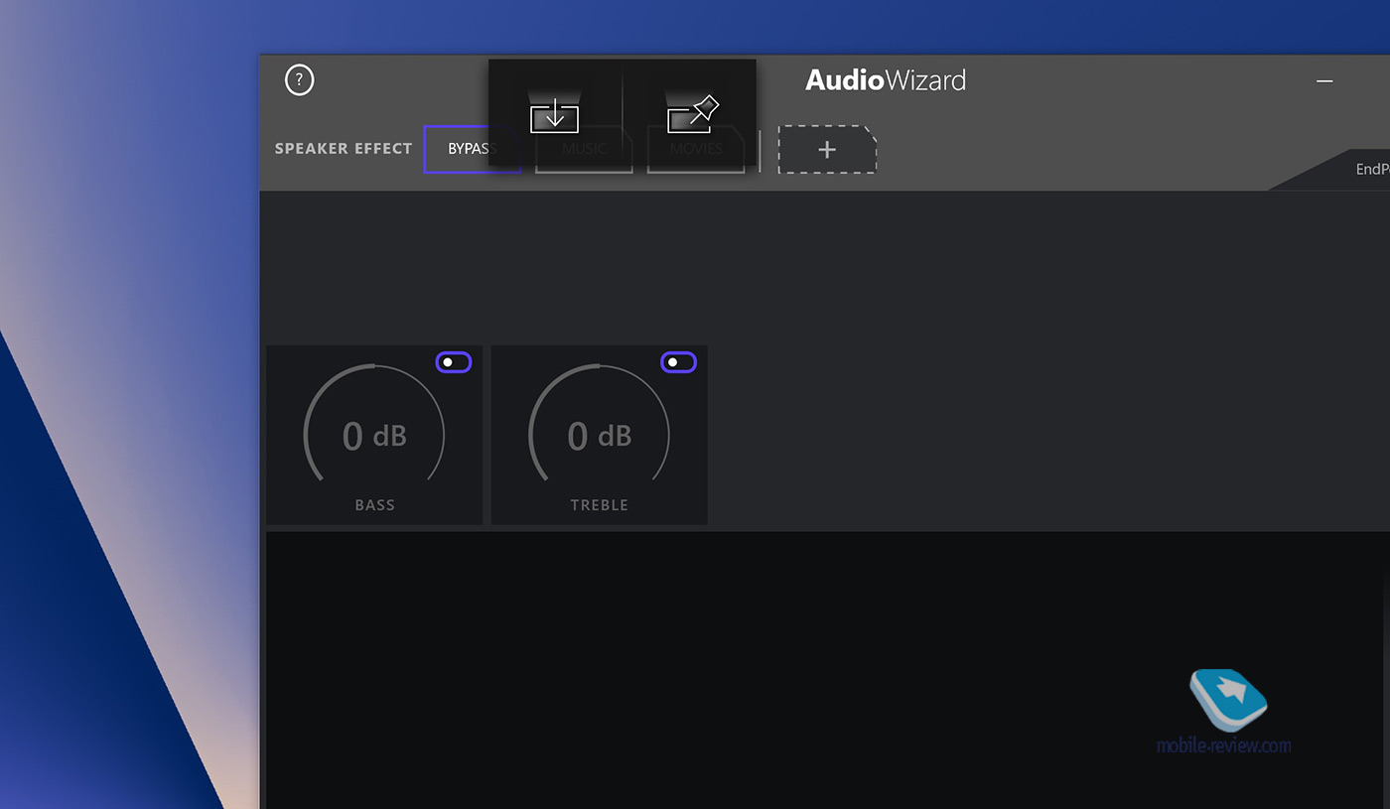Click the pin window icon

click(x=693, y=114)
